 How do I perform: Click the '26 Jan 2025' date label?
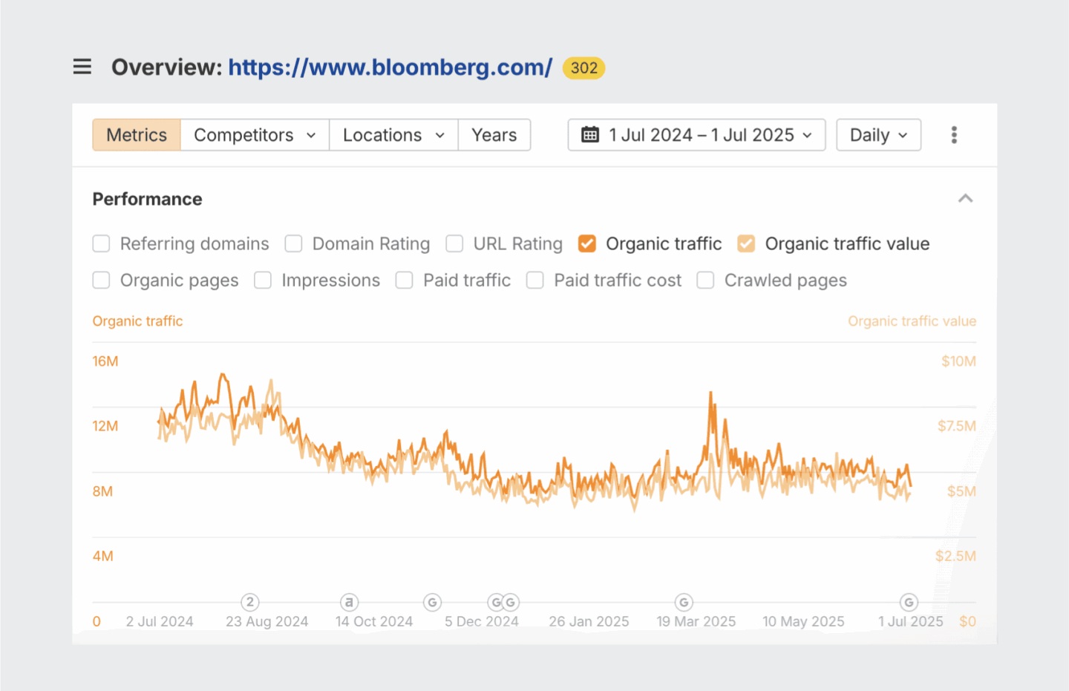(589, 621)
